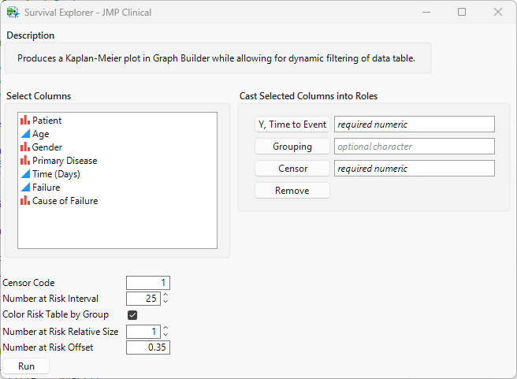Click the Gender column nominal icon
This screenshot has height=379, width=517.
point(25,147)
